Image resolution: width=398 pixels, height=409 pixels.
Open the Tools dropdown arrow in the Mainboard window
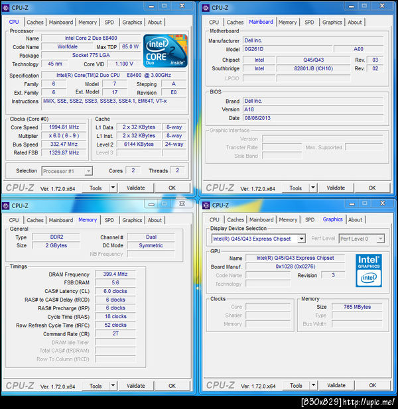click(313, 188)
